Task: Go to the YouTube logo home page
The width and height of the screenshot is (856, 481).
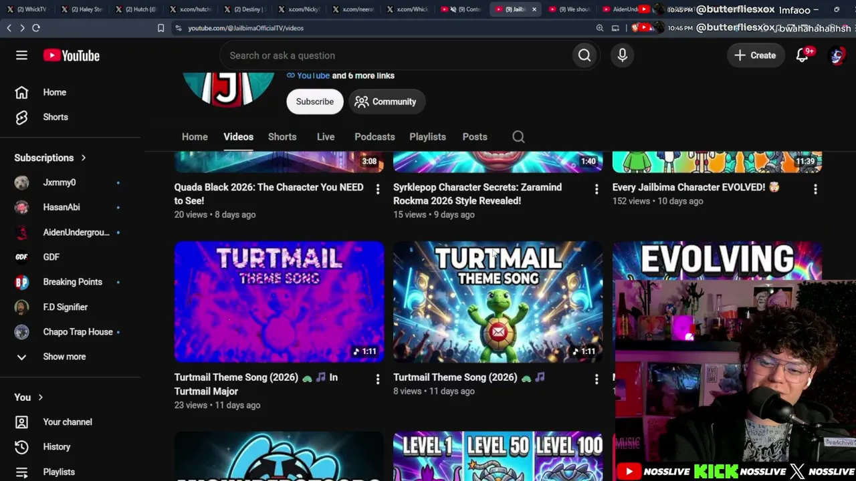Action: (72, 55)
